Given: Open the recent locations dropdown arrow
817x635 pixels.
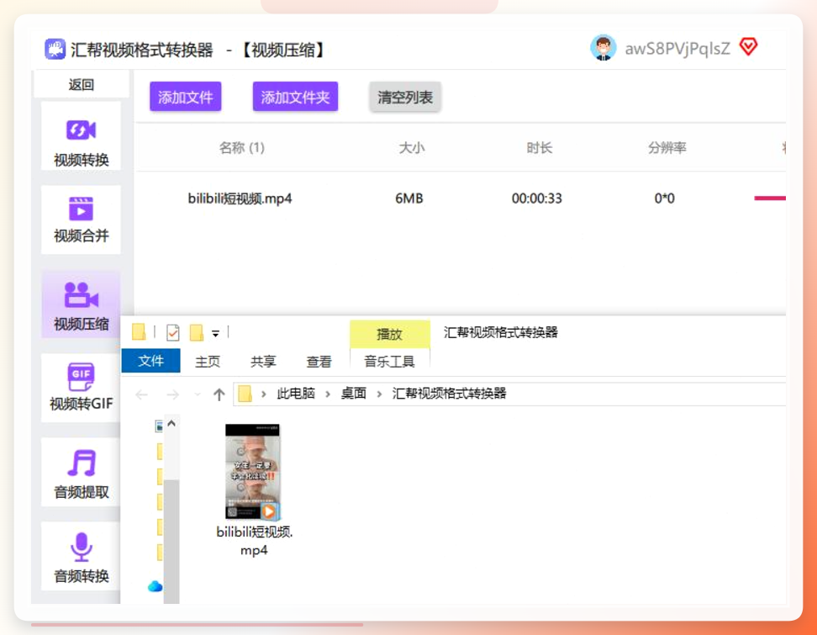Looking at the screenshot, I should [198, 394].
